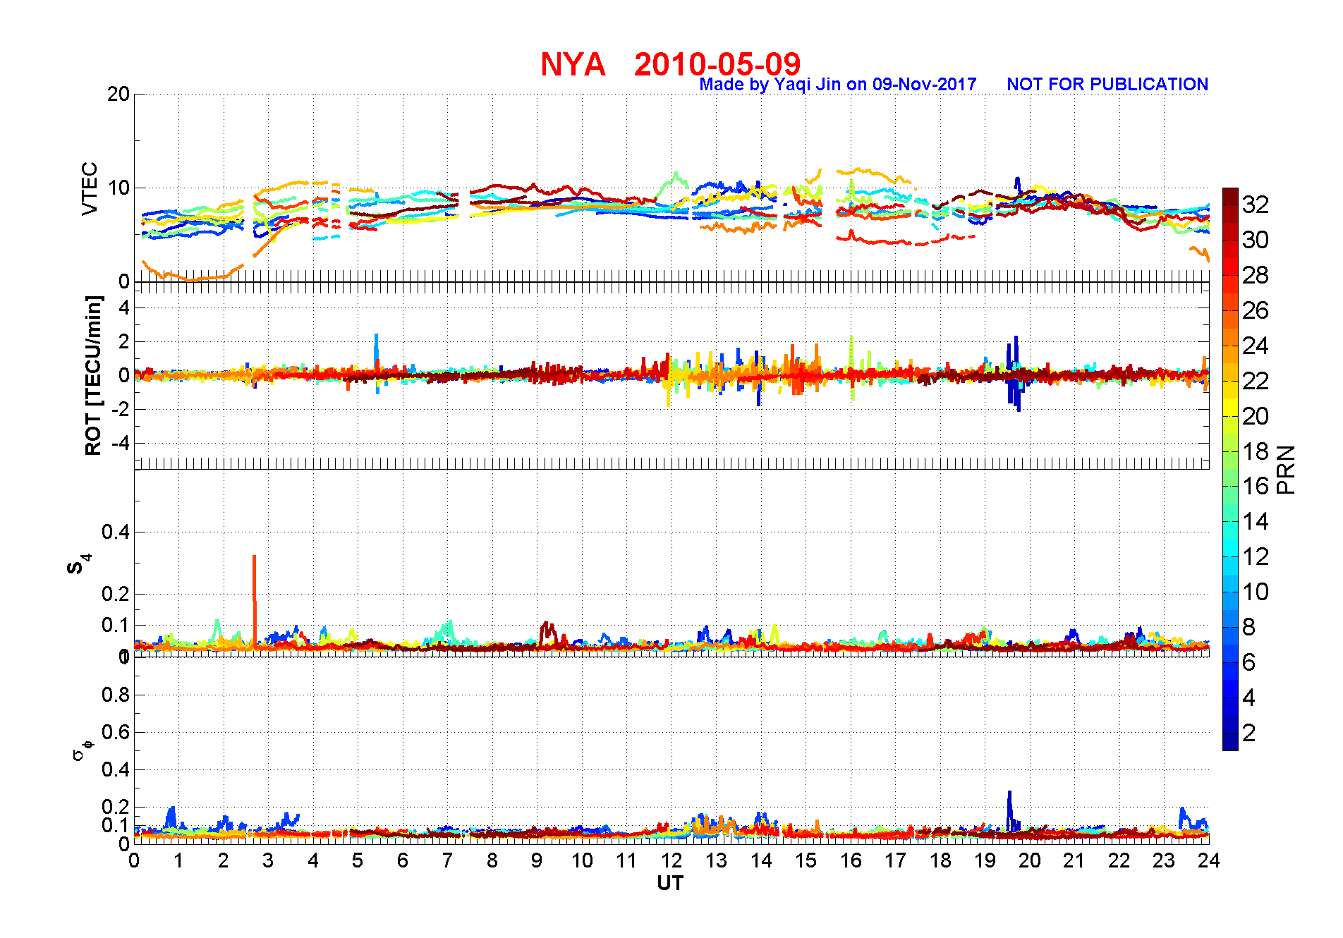Click the "PRN" colorbar label
1343x938 pixels.
1286,469
